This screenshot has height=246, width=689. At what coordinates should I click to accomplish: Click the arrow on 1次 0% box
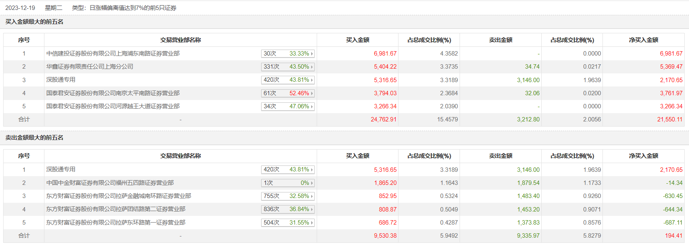(x=312, y=183)
